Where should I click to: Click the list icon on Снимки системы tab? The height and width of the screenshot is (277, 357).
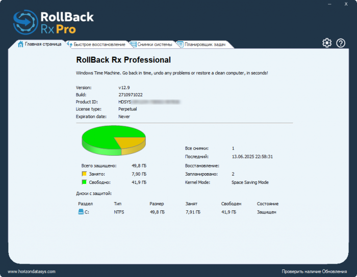[x=134, y=44]
